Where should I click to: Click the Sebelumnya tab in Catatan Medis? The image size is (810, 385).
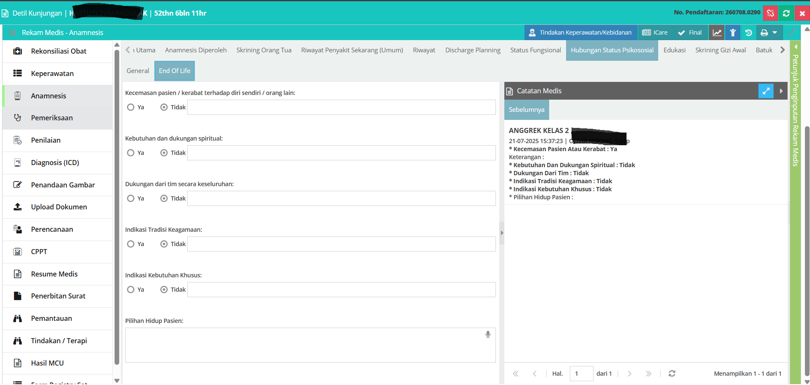[526, 110]
